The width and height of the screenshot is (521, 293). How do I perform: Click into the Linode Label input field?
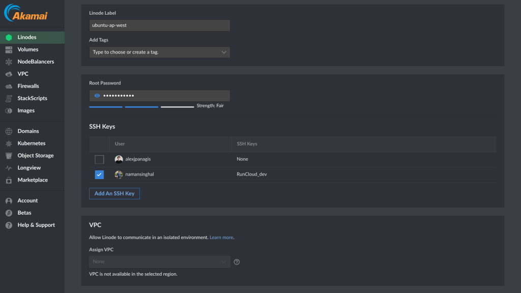click(159, 25)
